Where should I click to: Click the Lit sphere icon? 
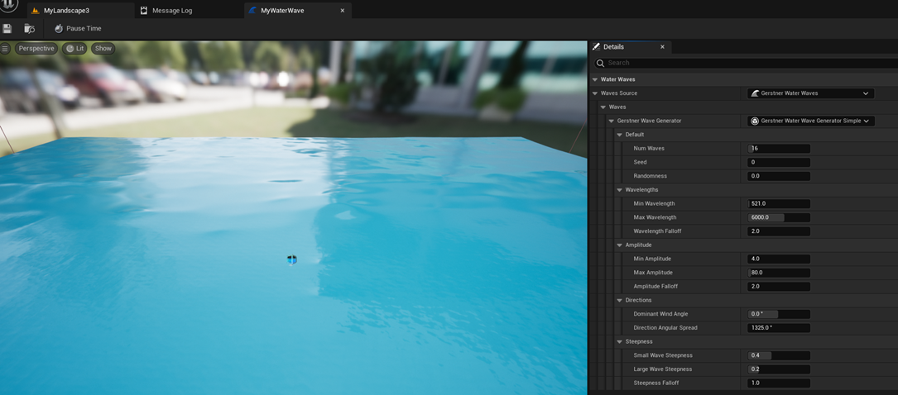[70, 49]
